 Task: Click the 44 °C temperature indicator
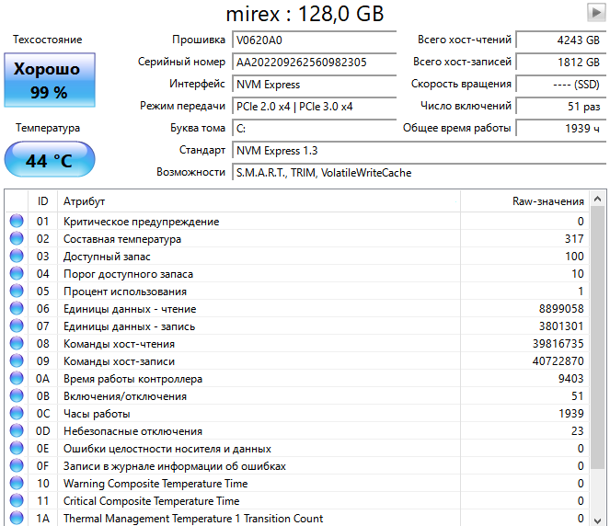(x=49, y=160)
